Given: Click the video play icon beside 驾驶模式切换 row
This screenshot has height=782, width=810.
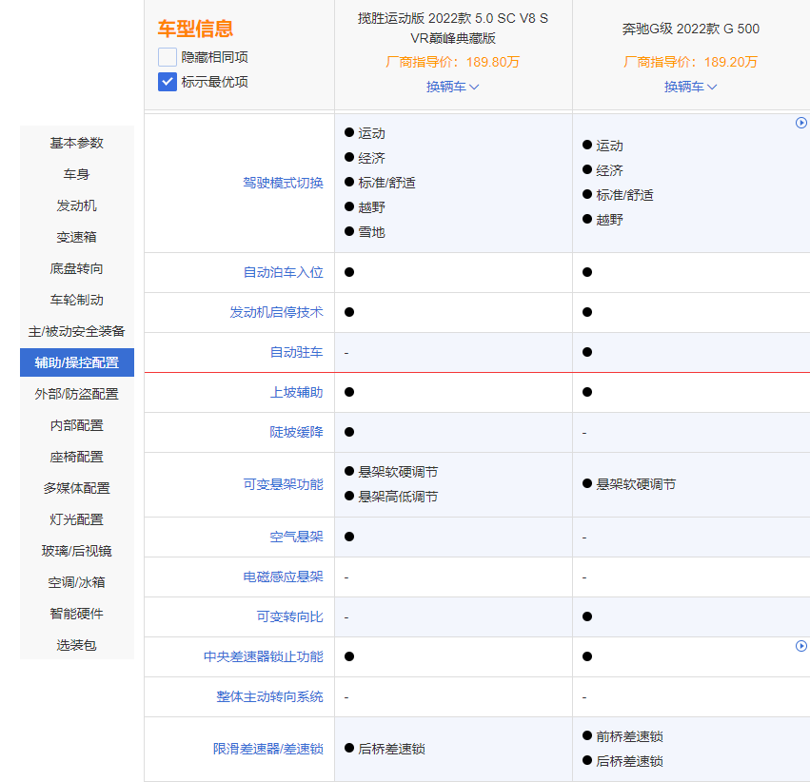Looking at the screenshot, I should pyautogui.click(x=802, y=122).
